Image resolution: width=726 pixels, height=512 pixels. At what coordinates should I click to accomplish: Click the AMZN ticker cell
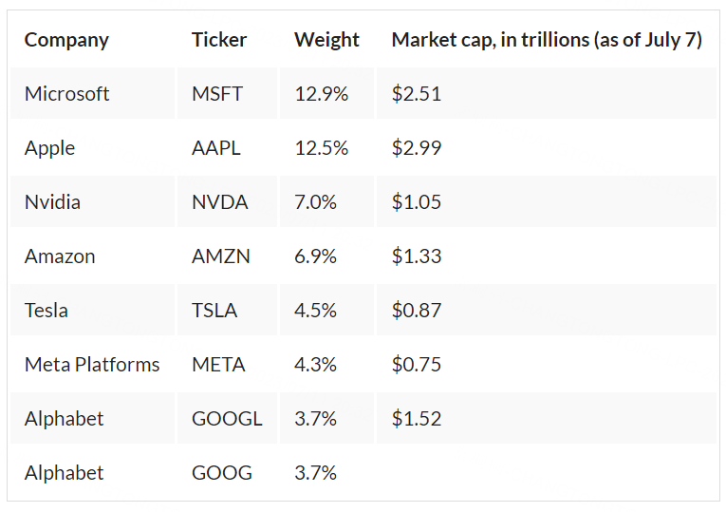[221, 256]
